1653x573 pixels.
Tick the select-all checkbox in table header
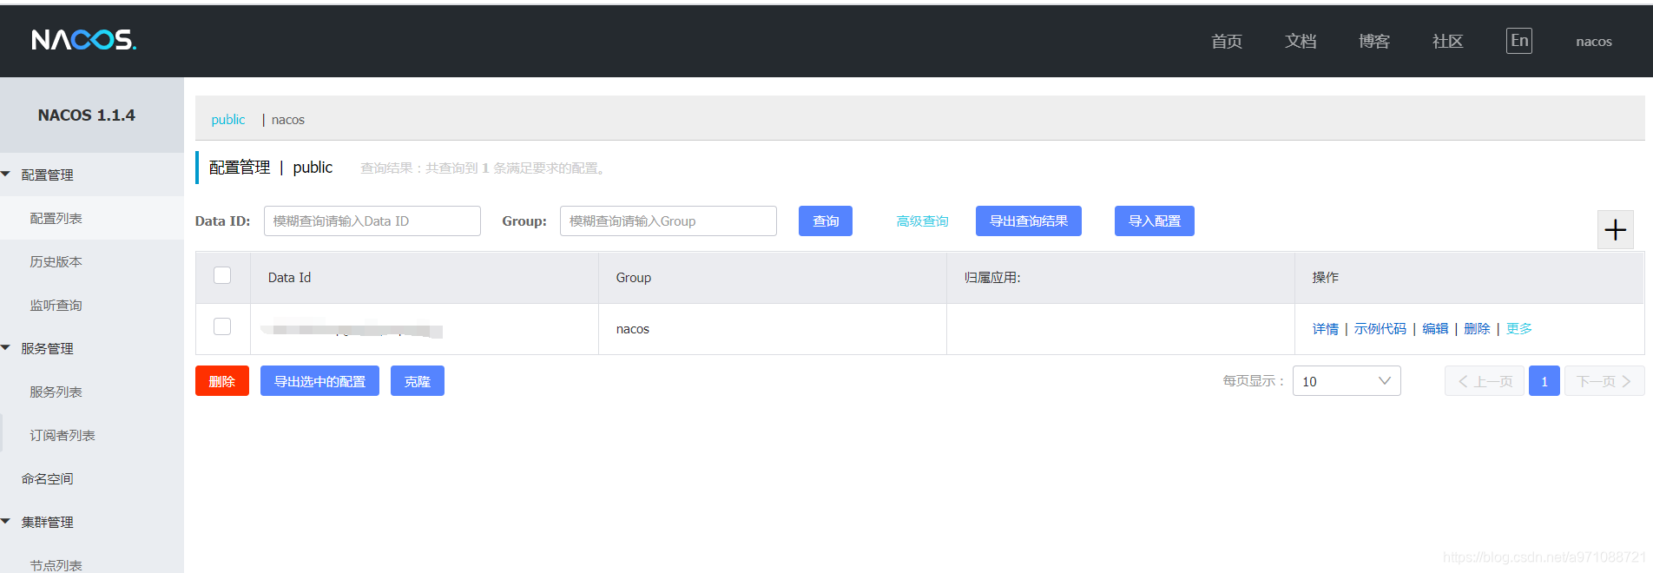click(222, 275)
